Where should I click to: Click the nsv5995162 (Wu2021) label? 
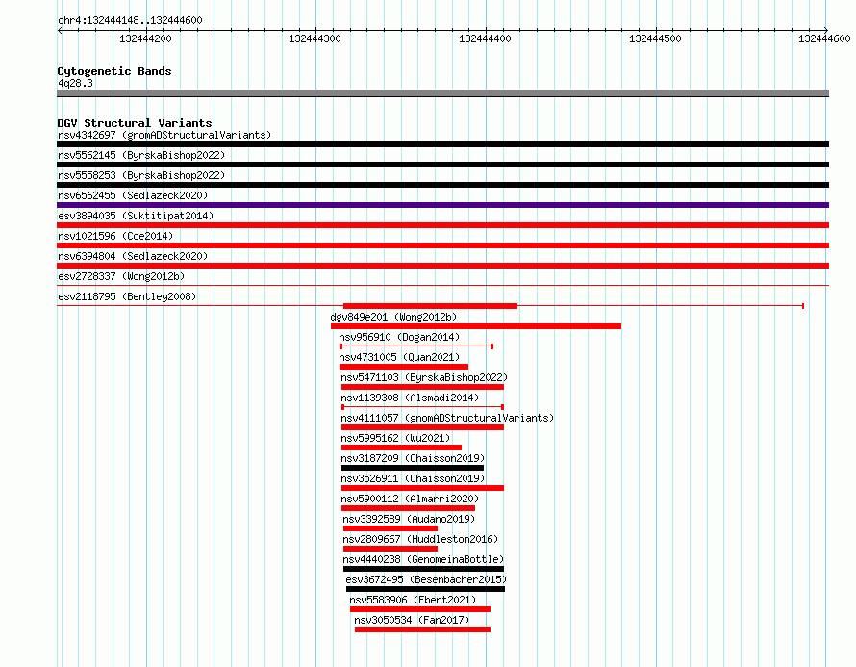pyautogui.click(x=395, y=438)
